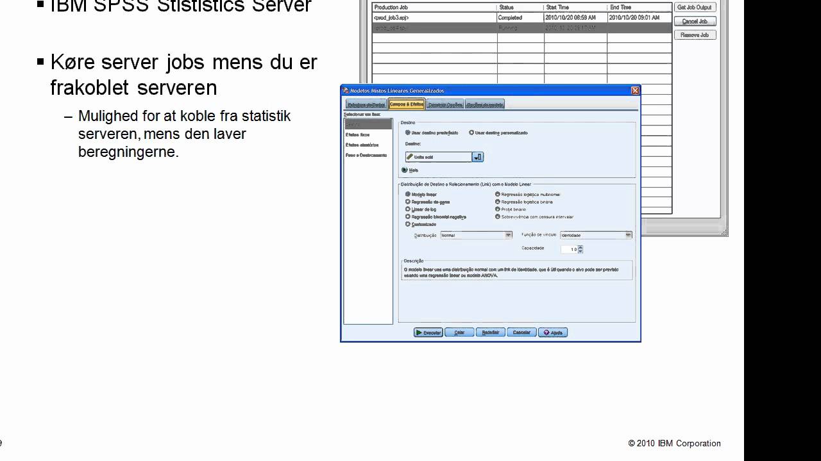Click the Destino target field box

[439, 157]
